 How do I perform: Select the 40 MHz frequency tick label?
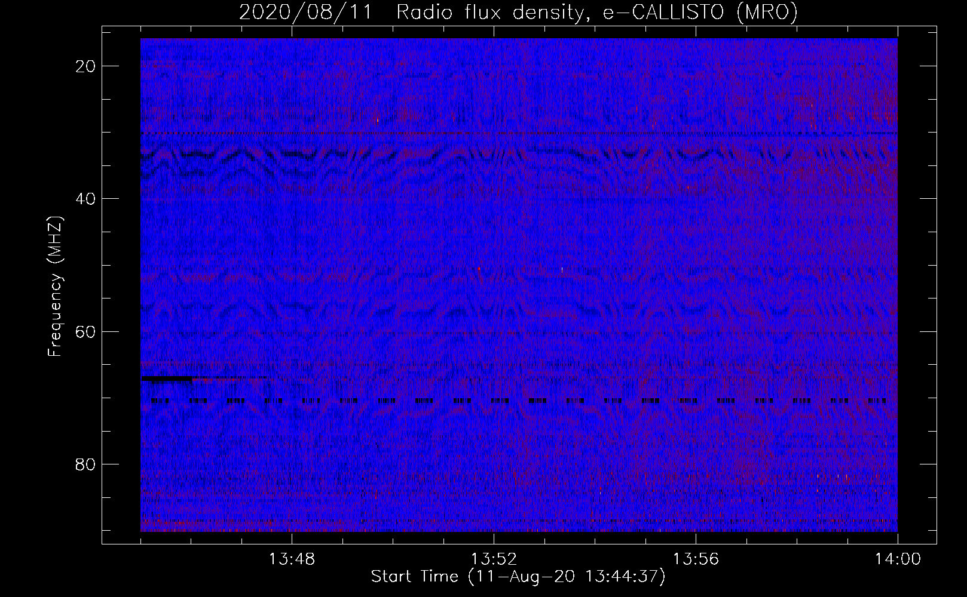pos(86,199)
